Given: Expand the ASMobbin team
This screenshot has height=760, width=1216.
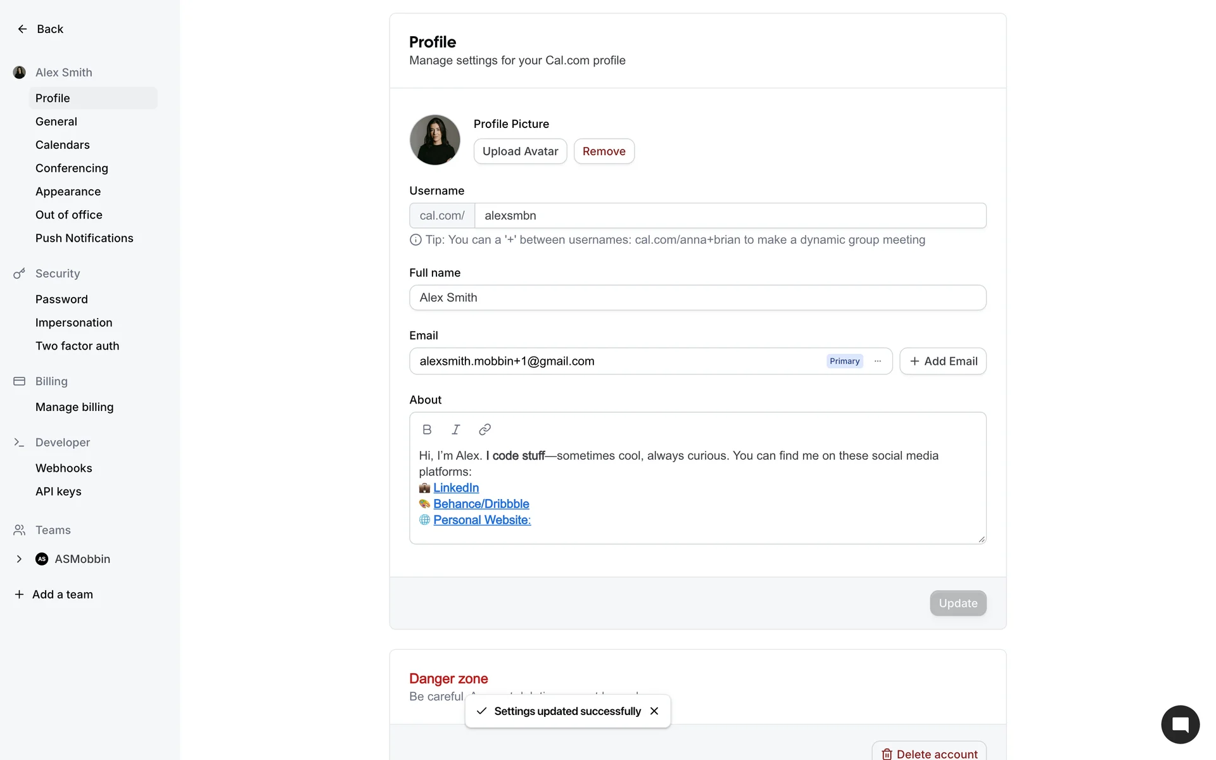Looking at the screenshot, I should pos(19,559).
